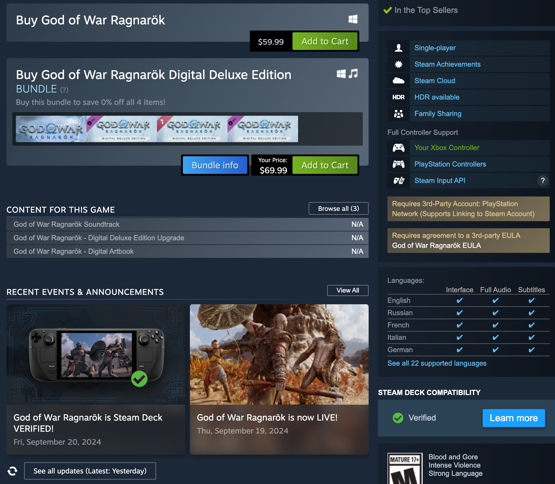Open second bundle item thumbnail
Screen dimensions: 555x484
[122, 129]
